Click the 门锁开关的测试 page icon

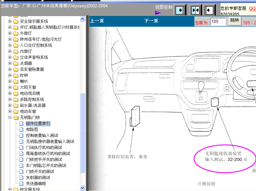(x=21, y=171)
